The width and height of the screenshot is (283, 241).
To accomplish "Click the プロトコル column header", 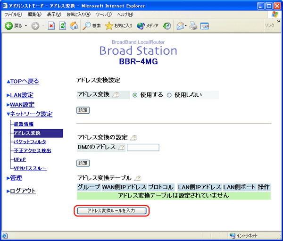I will pyautogui.click(x=161, y=187).
